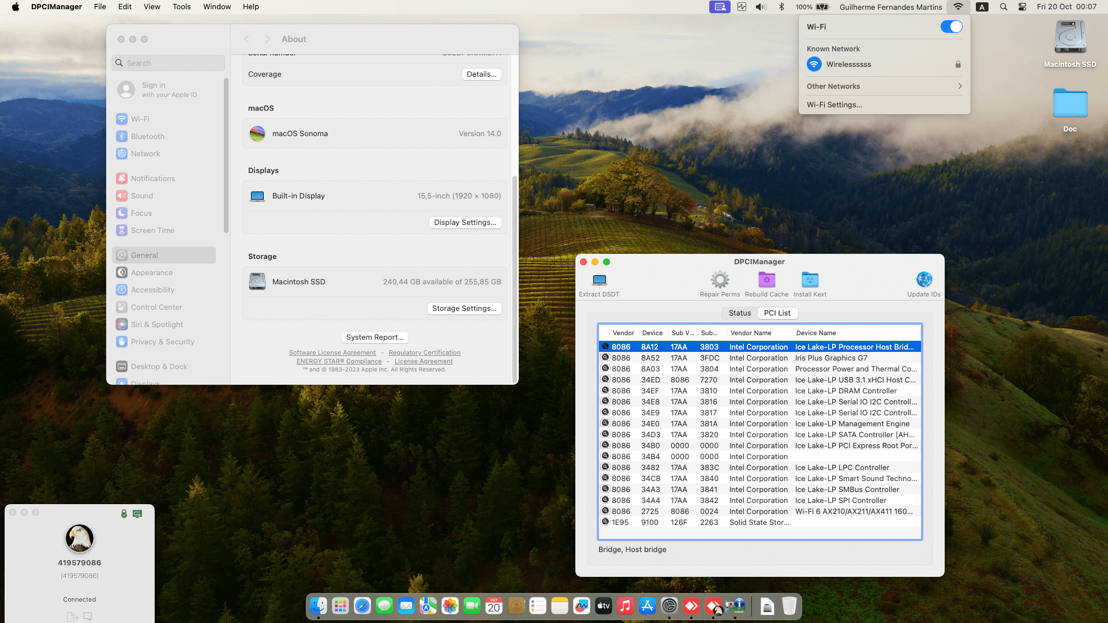Go back with the settings back chevron

point(246,39)
